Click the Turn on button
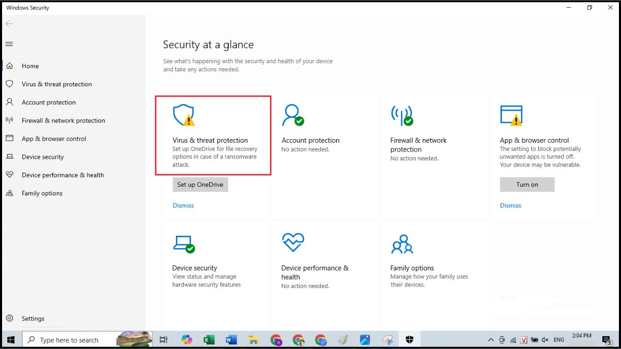Screen dimensions: 621x349 point(527,185)
